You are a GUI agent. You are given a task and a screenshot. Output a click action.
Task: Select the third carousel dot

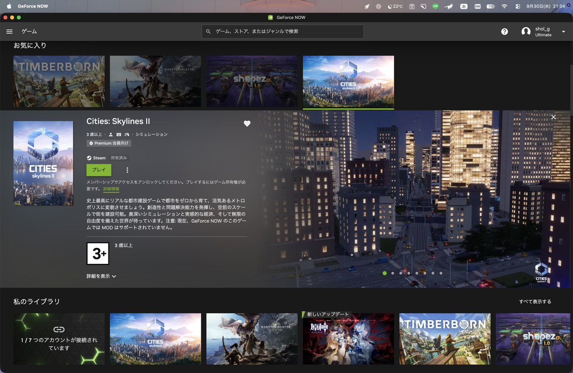coord(400,273)
